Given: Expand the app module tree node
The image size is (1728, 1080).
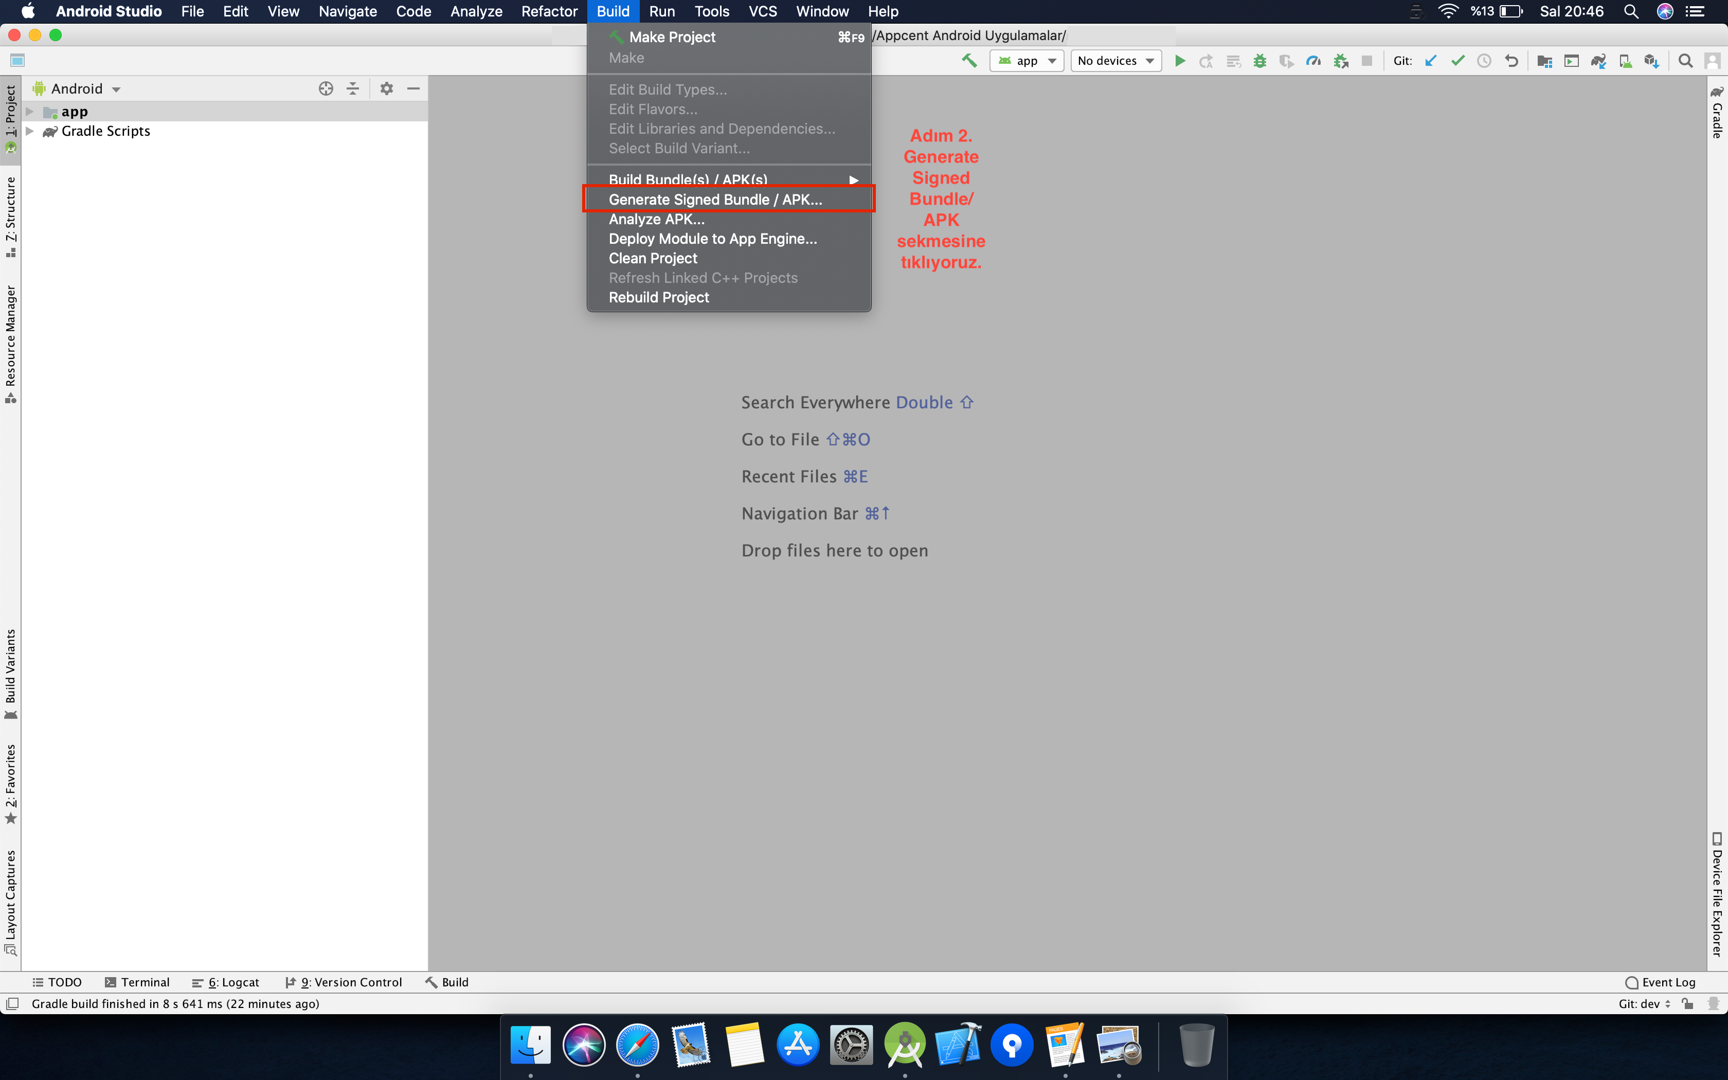Looking at the screenshot, I should tap(30, 112).
